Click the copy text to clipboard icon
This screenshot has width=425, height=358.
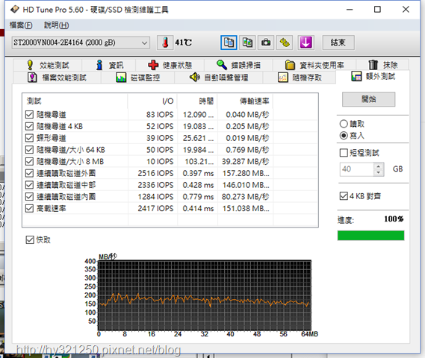[229, 43]
